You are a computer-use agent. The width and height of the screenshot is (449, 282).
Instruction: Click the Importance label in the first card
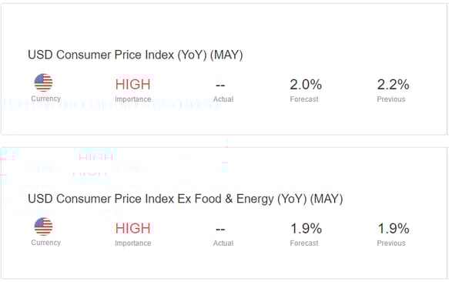pos(133,99)
